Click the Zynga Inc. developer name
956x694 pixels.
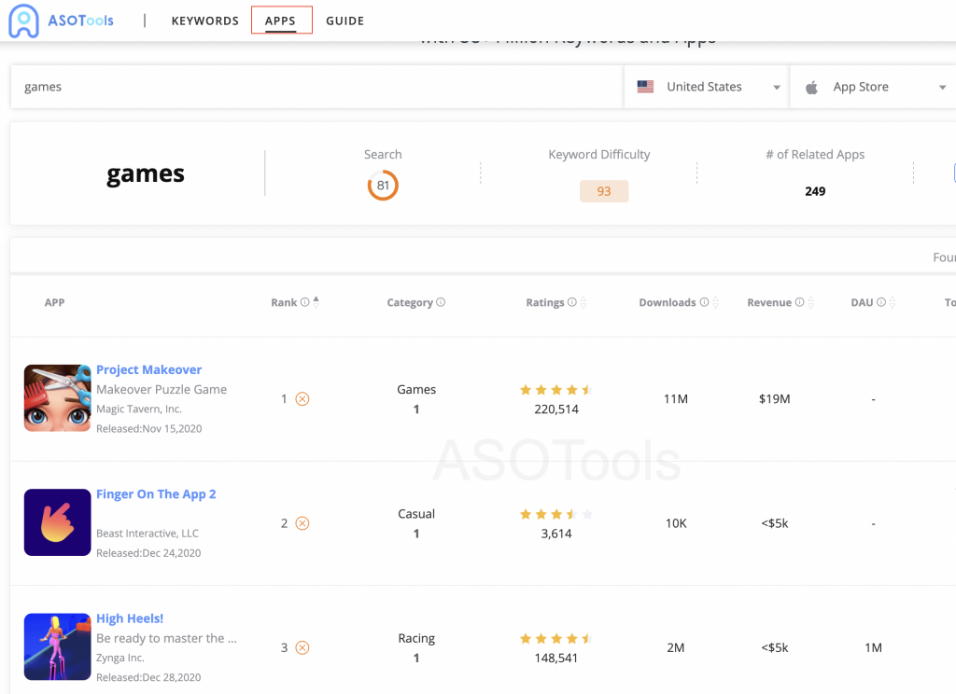(x=120, y=658)
